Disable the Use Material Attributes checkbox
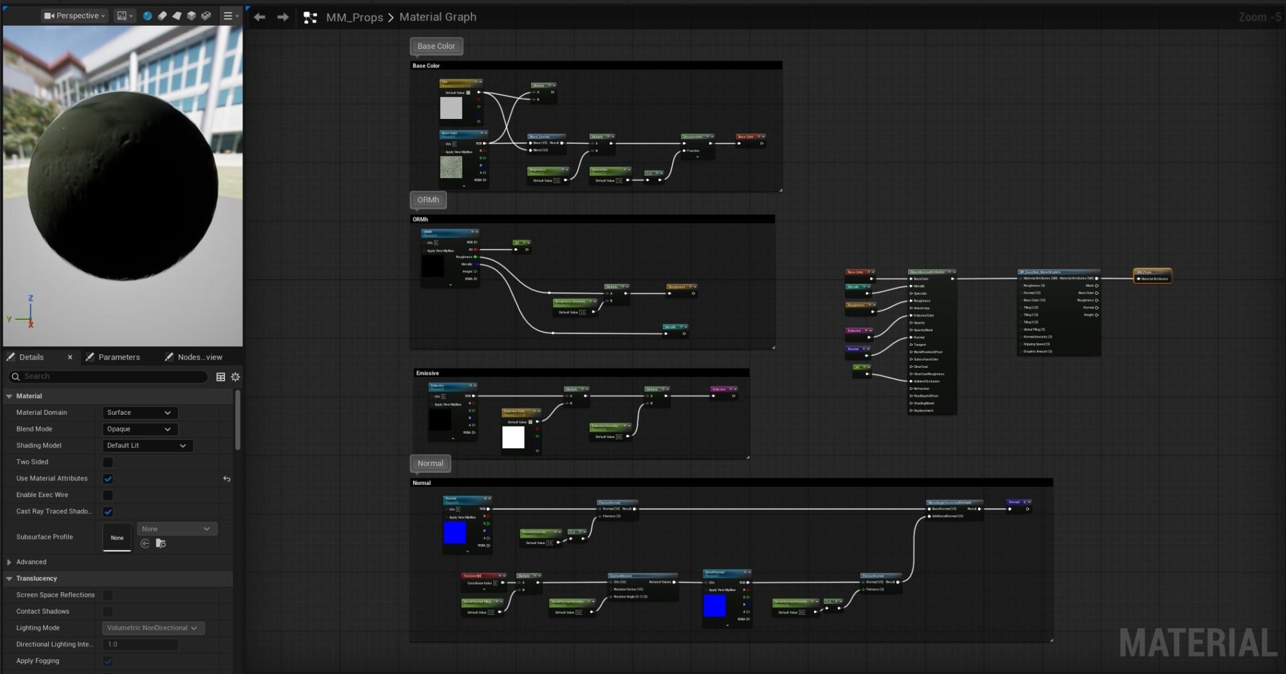Screen dimensions: 1286x674 click(x=107, y=478)
